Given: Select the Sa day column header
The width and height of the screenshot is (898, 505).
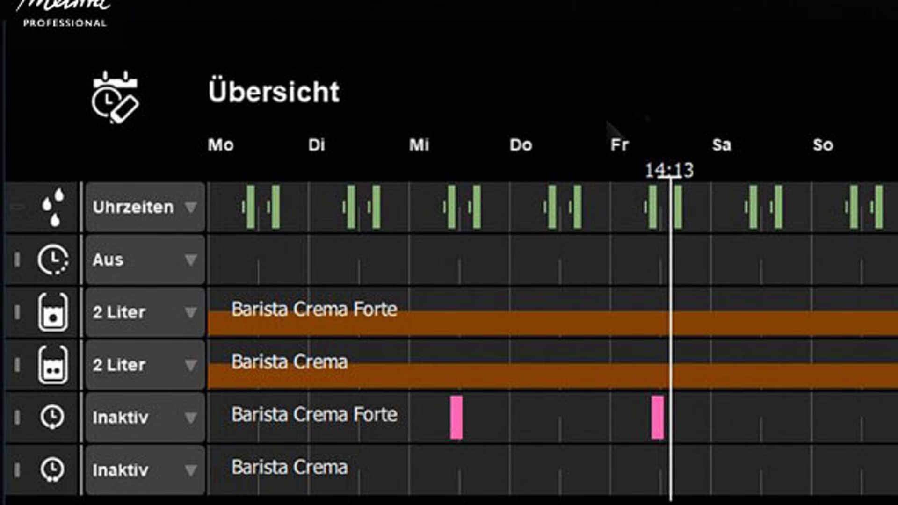Looking at the screenshot, I should pyautogui.click(x=721, y=145).
